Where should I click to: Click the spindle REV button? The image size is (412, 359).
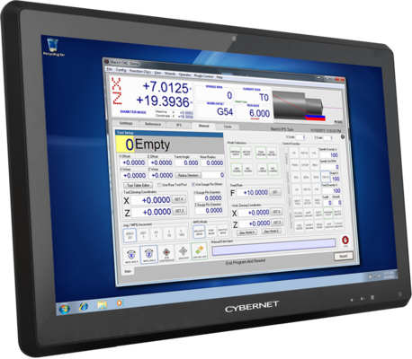[x=315, y=165]
